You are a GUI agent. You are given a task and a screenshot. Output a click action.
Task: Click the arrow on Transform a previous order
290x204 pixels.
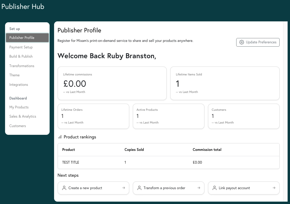tap(199, 188)
